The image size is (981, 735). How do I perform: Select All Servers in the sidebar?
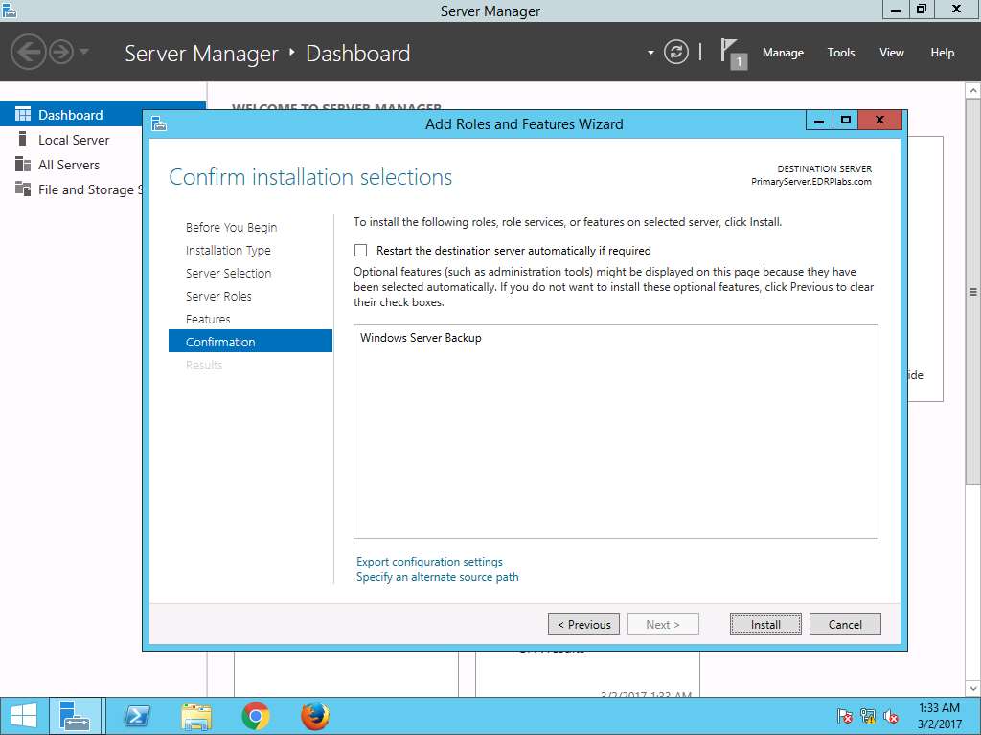69,165
